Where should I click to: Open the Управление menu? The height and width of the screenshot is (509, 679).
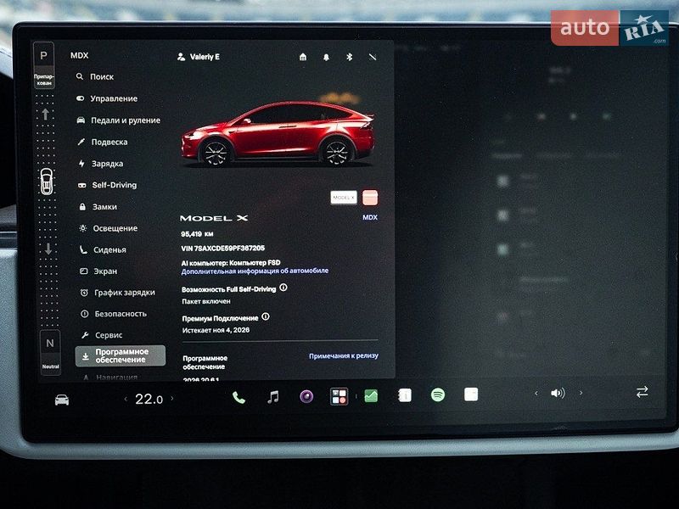107,98
